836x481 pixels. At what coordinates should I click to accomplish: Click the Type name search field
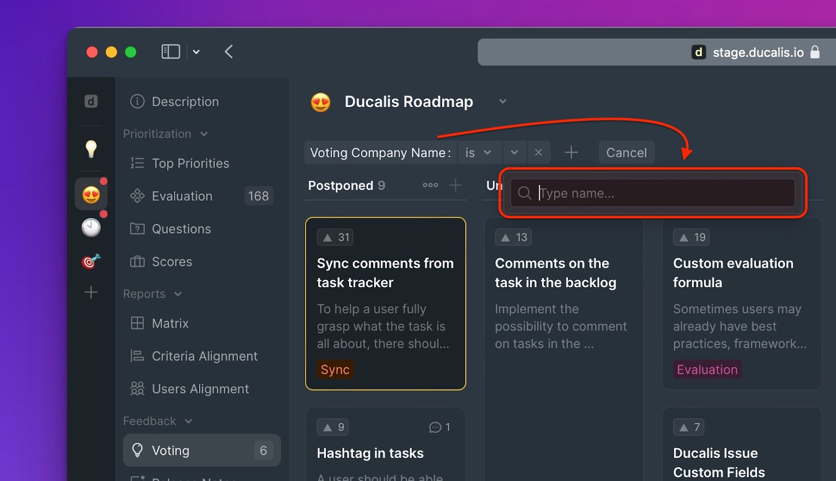tap(652, 193)
